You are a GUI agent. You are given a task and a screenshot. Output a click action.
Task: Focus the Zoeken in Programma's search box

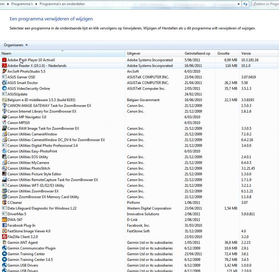[265, 4]
